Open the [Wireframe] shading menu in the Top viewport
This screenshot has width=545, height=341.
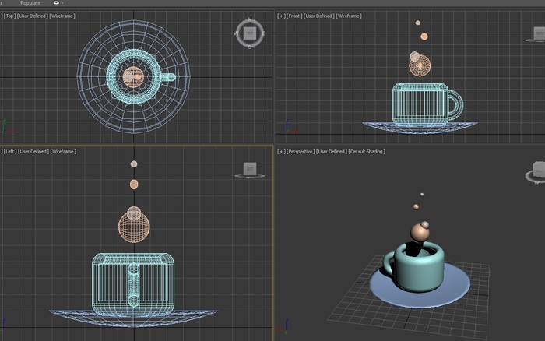coord(62,16)
